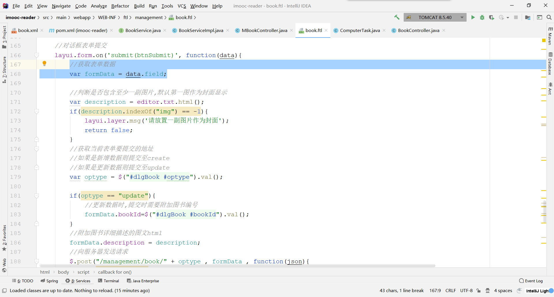
Task: Open the Maven tool window
Action: (550, 36)
